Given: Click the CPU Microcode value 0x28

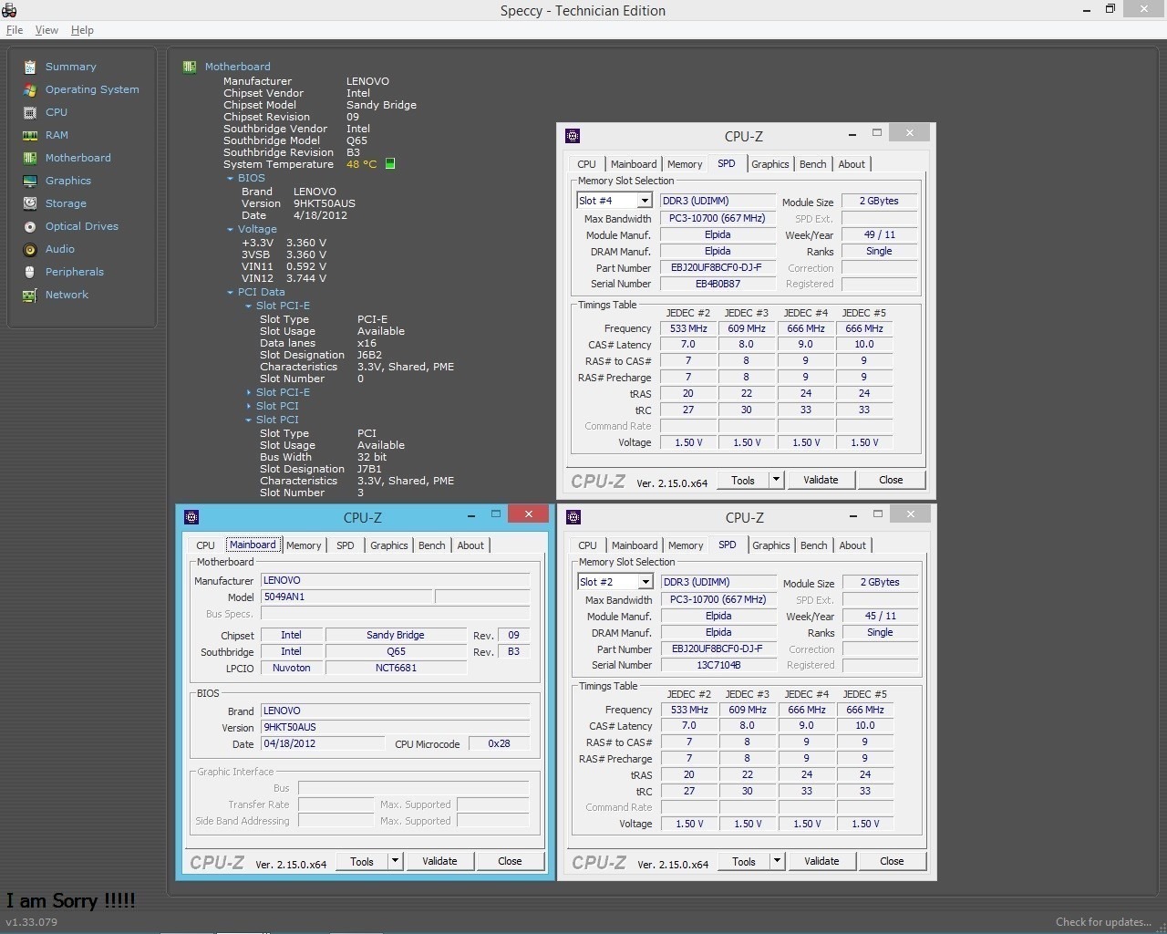Looking at the screenshot, I should tap(499, 743).
